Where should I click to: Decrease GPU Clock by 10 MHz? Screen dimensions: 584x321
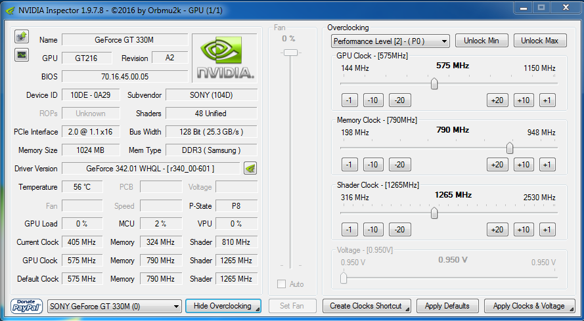tap(373, 100)
